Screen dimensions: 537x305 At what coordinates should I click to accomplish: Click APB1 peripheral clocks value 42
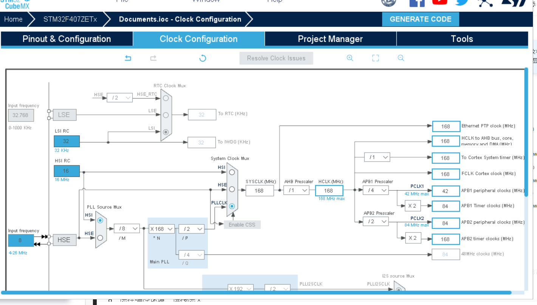(445, 191)
